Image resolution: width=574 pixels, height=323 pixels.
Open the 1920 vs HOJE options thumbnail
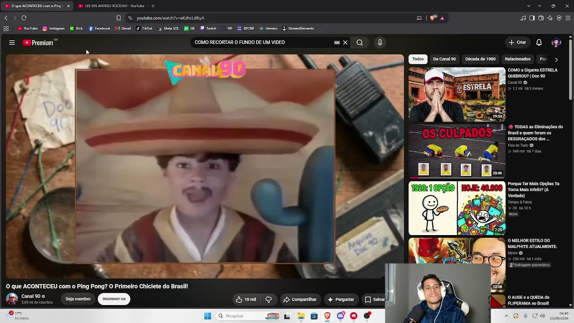pyautogui.click(x=457, y=208)
